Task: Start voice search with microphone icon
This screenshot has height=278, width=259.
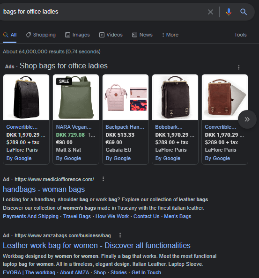Action: (229, 12)
